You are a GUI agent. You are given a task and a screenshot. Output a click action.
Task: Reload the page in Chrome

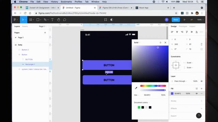25,13
